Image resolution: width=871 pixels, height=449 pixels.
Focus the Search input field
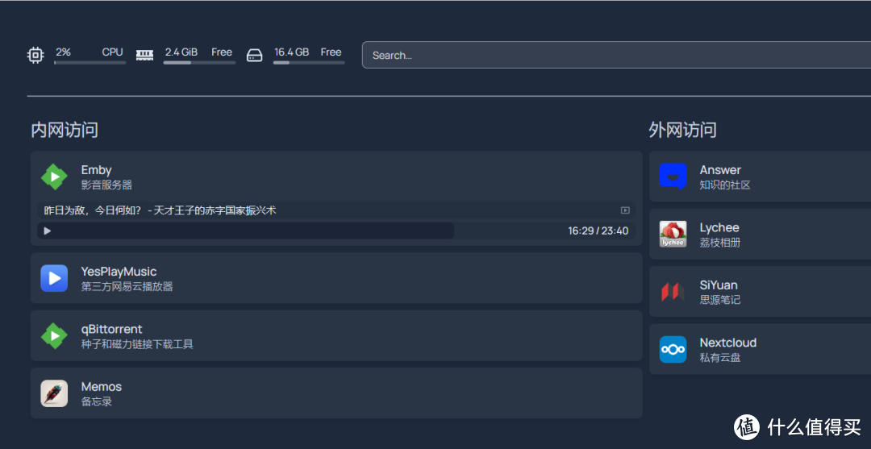click(613, 55)
